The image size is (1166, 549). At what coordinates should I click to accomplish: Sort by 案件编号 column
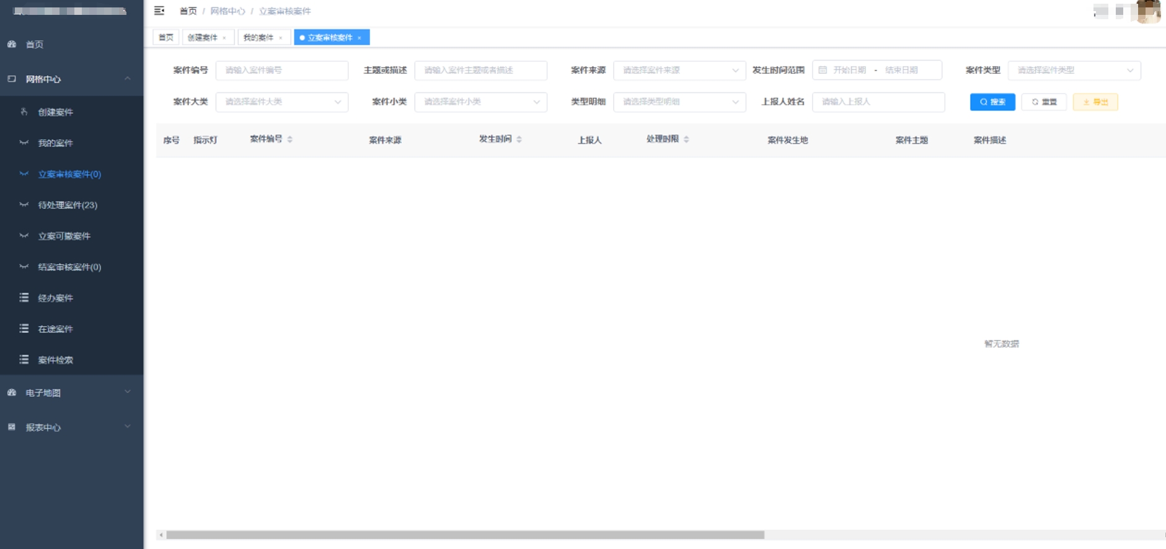coord(290,139)
